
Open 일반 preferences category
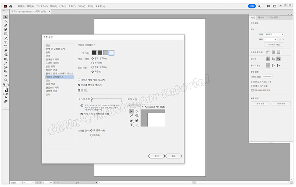click(48, 45)
